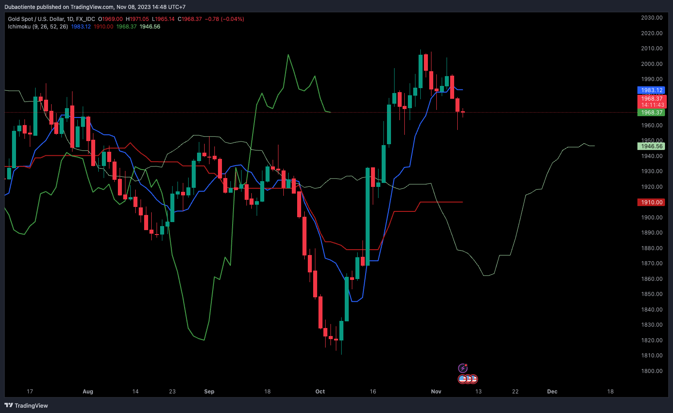
Task: Click the Nov label on the time axis
Action: [436, 392]
